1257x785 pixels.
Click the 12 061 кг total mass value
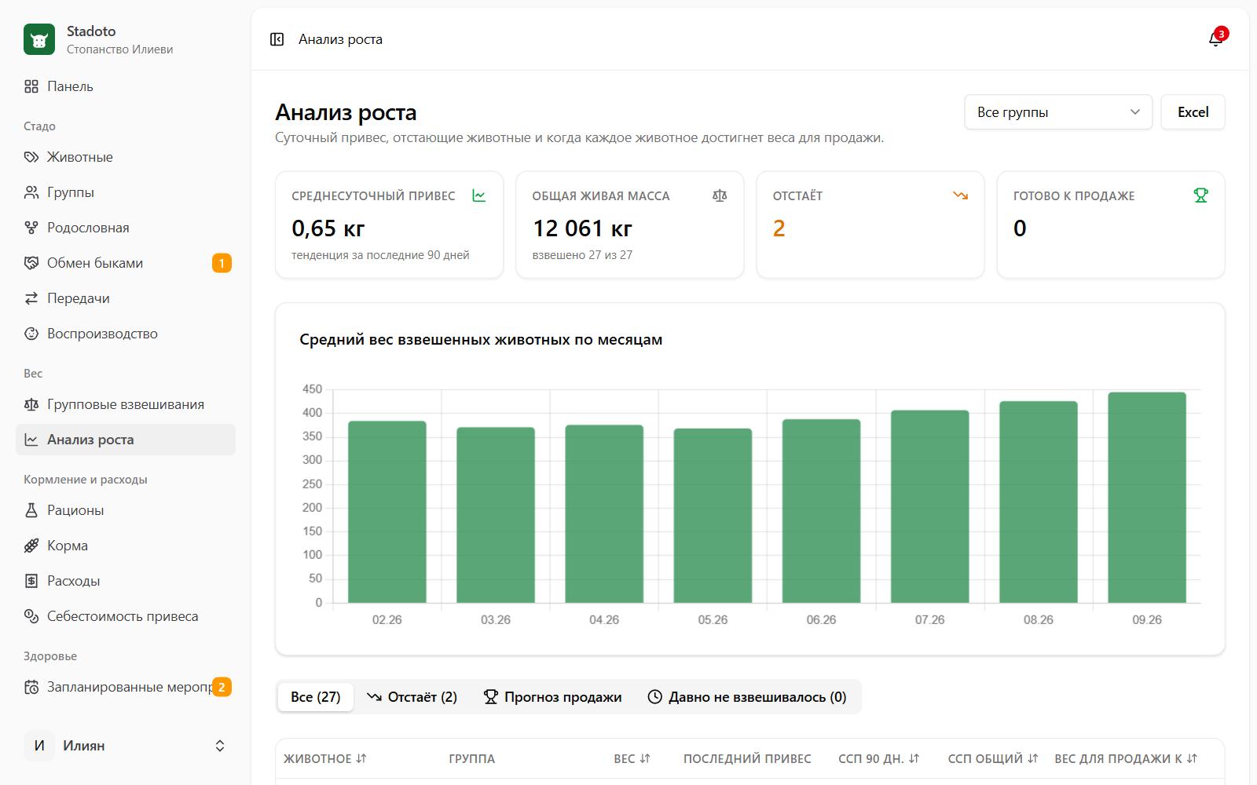coord(582,228)
